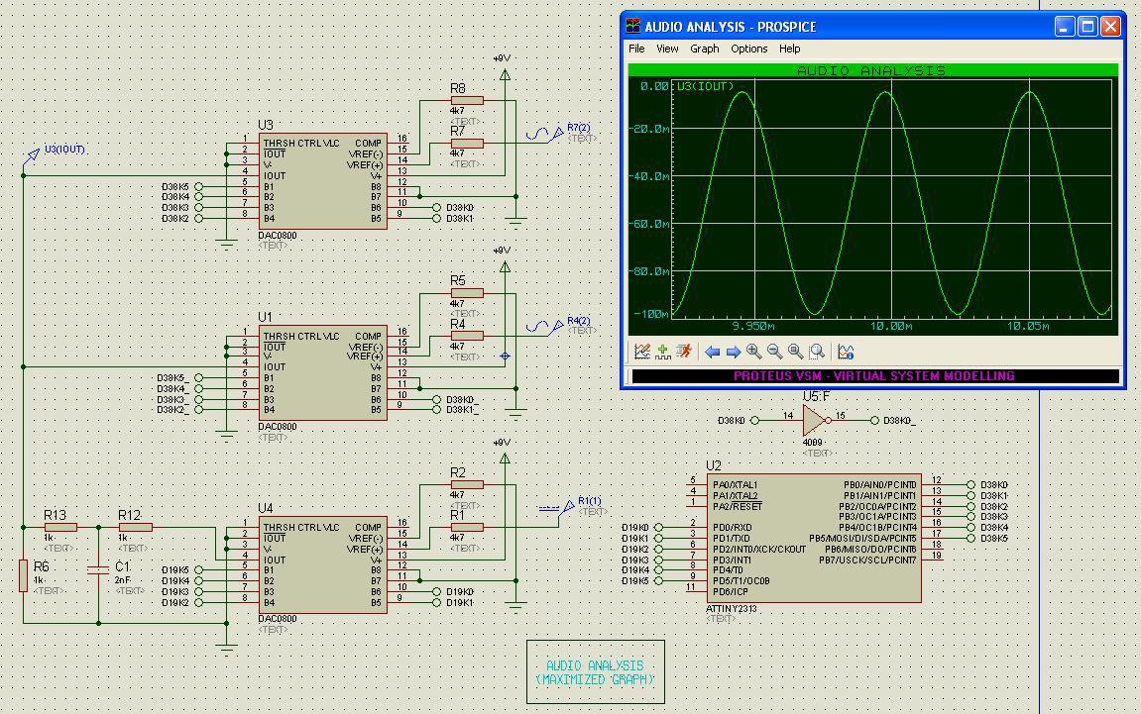Open the Options menu
This screenshot has height=714, width=1141.
click(x=748, y=49)
